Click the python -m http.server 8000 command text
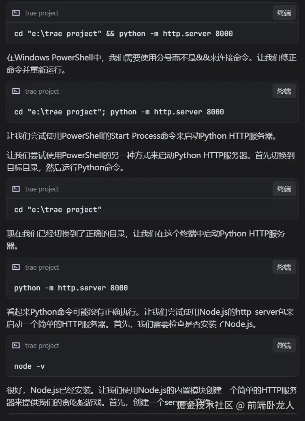305x421 pixels. coord(71,288)
